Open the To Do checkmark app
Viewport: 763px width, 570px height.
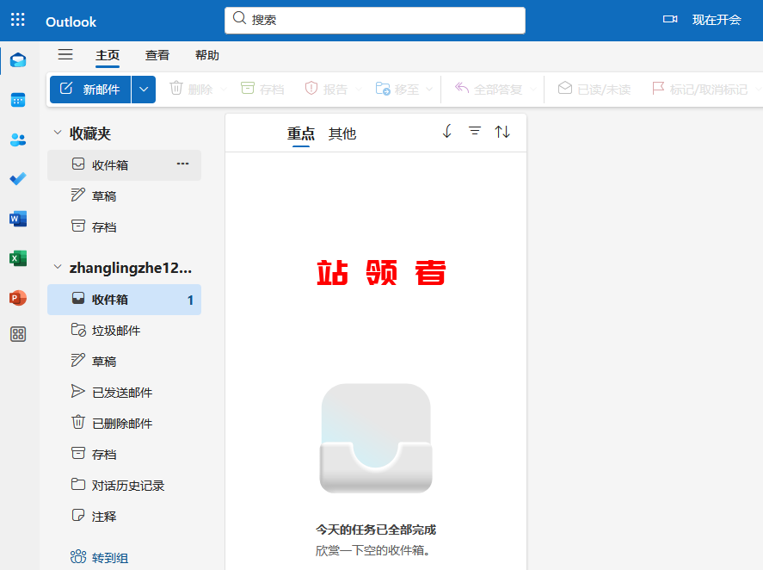pyautogui.click(x=18, y=179)
